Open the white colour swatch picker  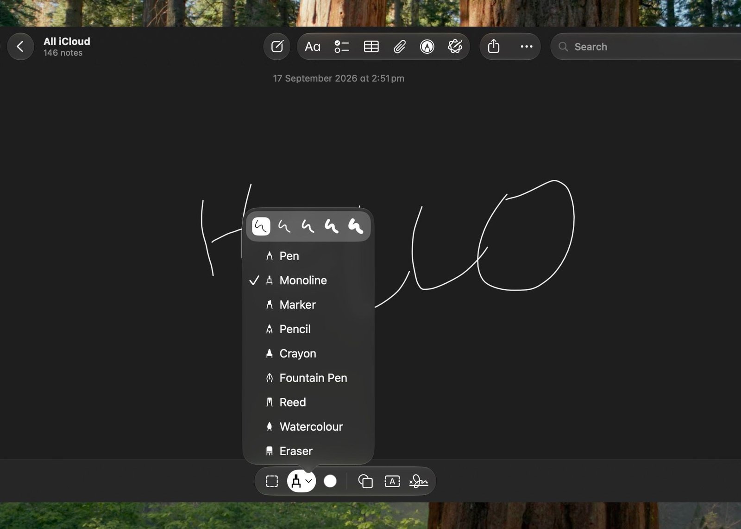coord(330,481)
